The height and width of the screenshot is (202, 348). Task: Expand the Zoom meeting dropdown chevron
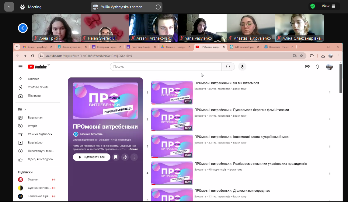(9, 7)
